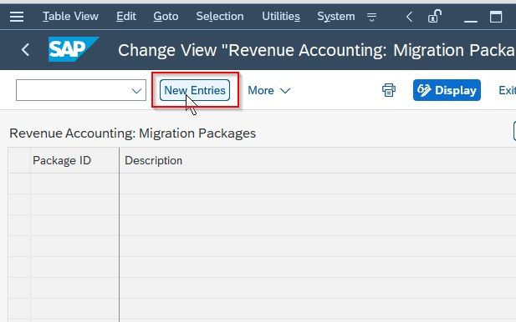516x322 pixels.
Task: Open the Table View menu
Action: tap(70, 17)
